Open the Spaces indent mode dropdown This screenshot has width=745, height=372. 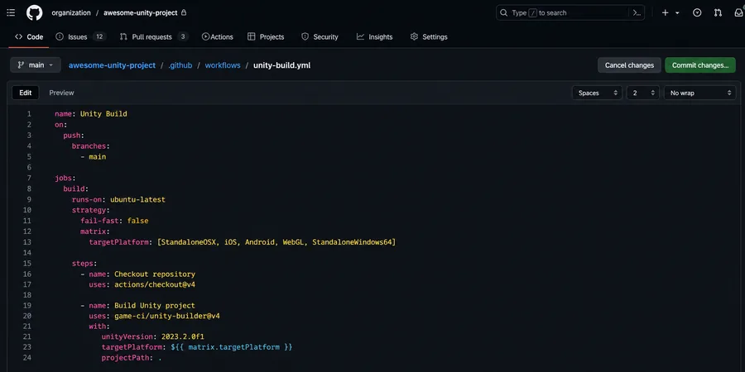(x=597, y=93)
